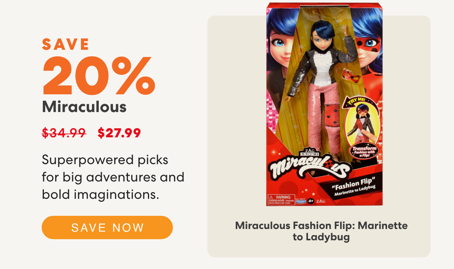The height and width of the screenshot is (269, 454).
Task: Click the red Ladybug mask accessory
Action: point(352,75)
